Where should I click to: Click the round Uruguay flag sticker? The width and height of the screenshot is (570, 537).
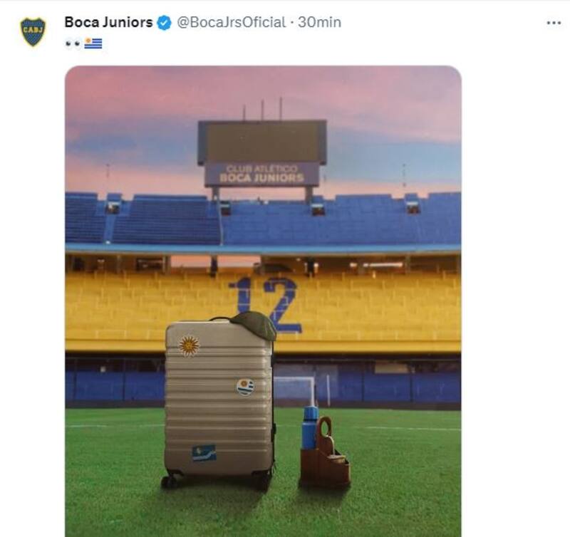pyautogui.click(x=244, y=387)
